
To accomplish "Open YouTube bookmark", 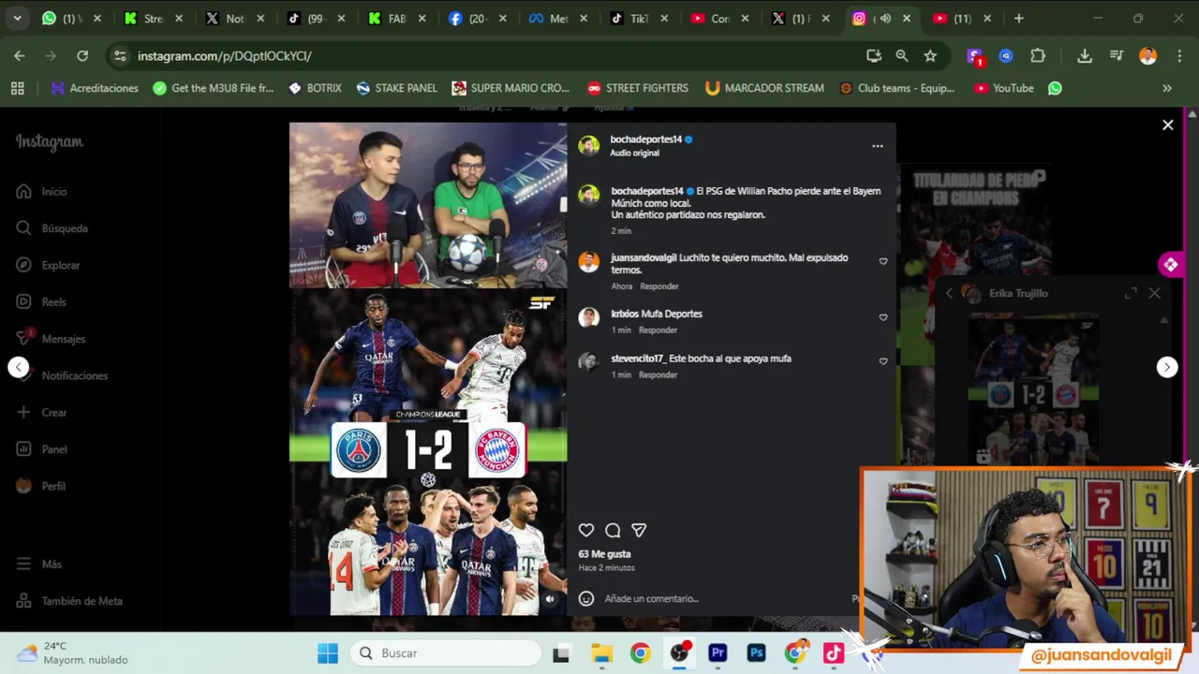I will coord(1003,88).
